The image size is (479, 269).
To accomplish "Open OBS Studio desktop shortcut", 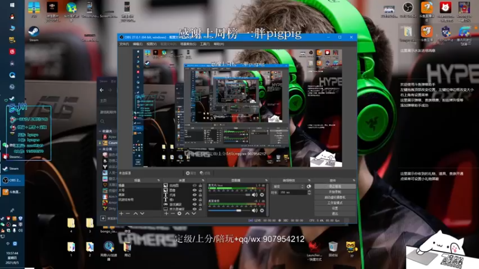I will [408, 10].
